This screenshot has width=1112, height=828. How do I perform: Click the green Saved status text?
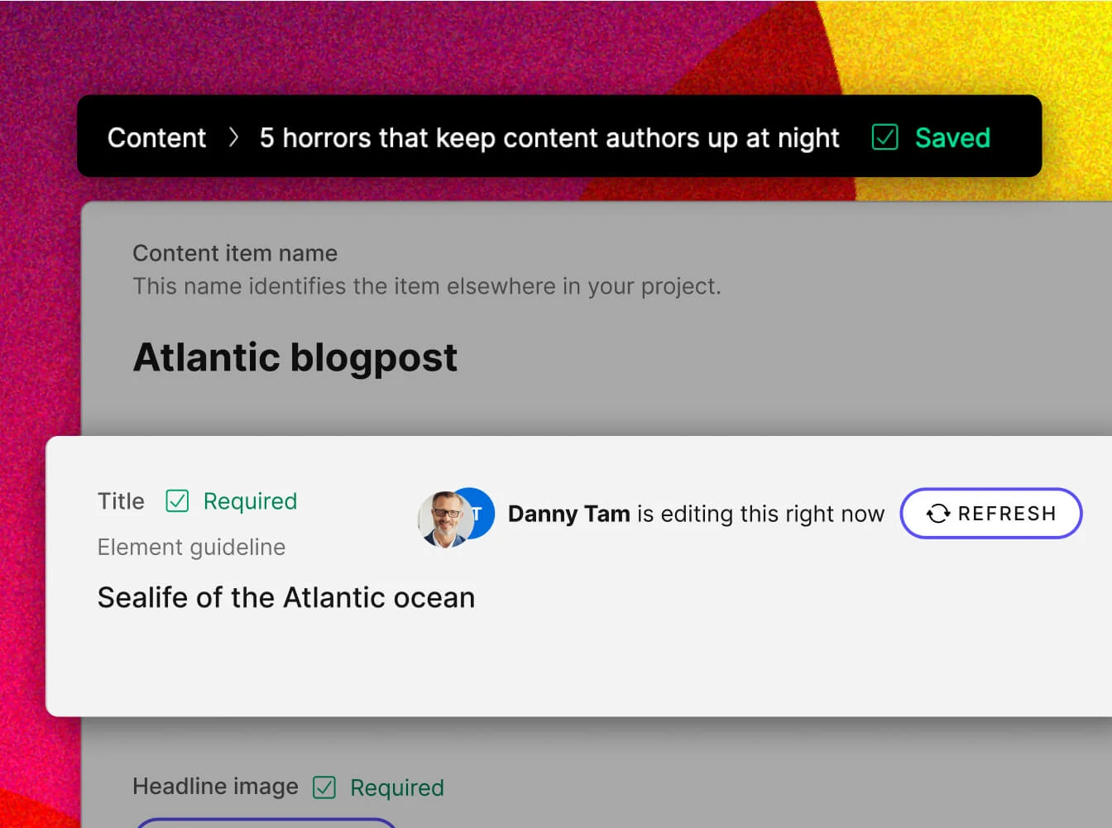[952, 137]
